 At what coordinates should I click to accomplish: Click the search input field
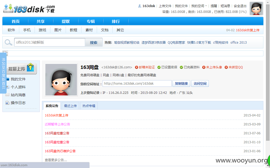(50, 42)
